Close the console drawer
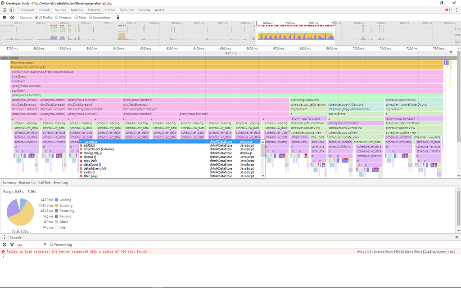The height and width of the screenshot is (288, 461). [456, 237]
